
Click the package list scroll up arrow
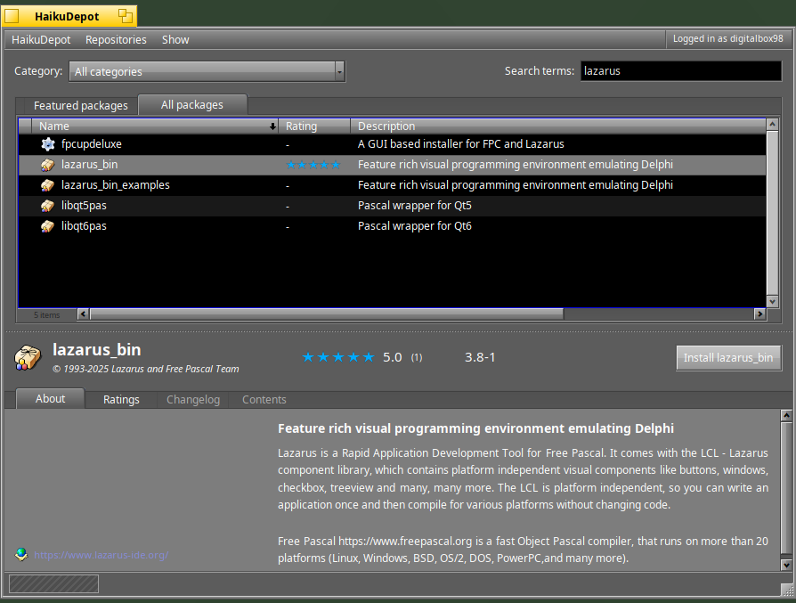point(772,125)
